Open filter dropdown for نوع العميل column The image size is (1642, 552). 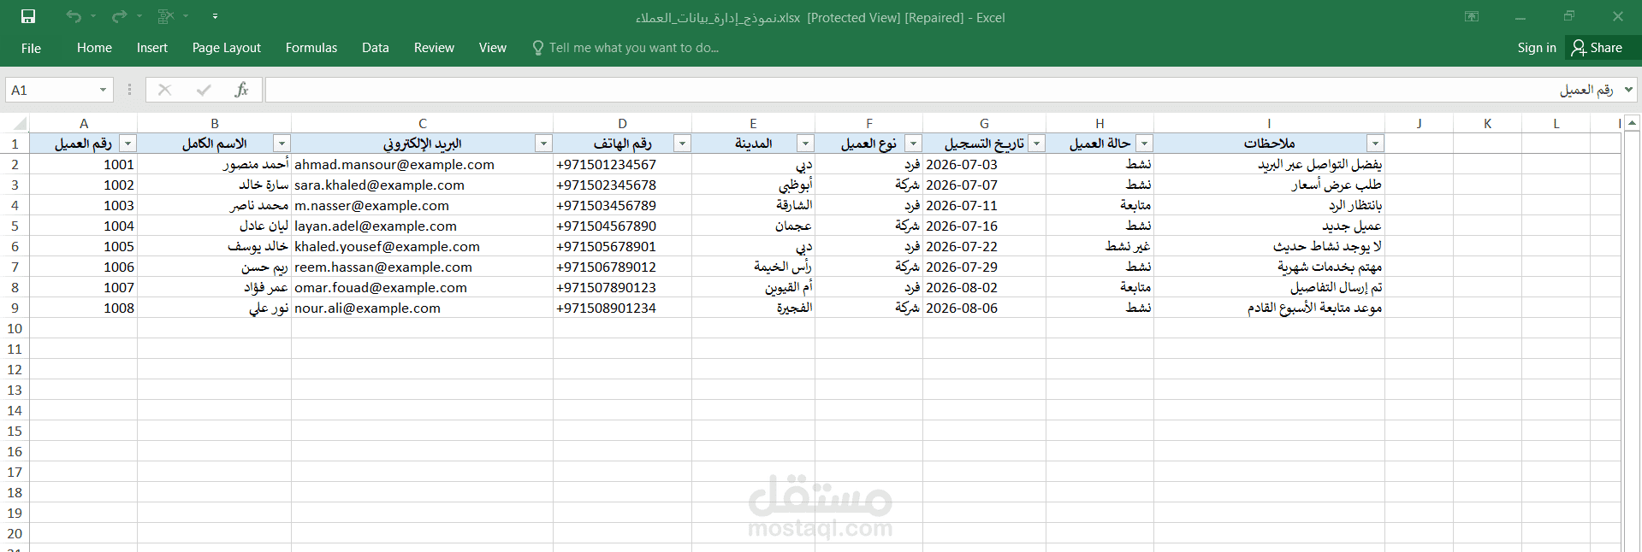(913, 144)
